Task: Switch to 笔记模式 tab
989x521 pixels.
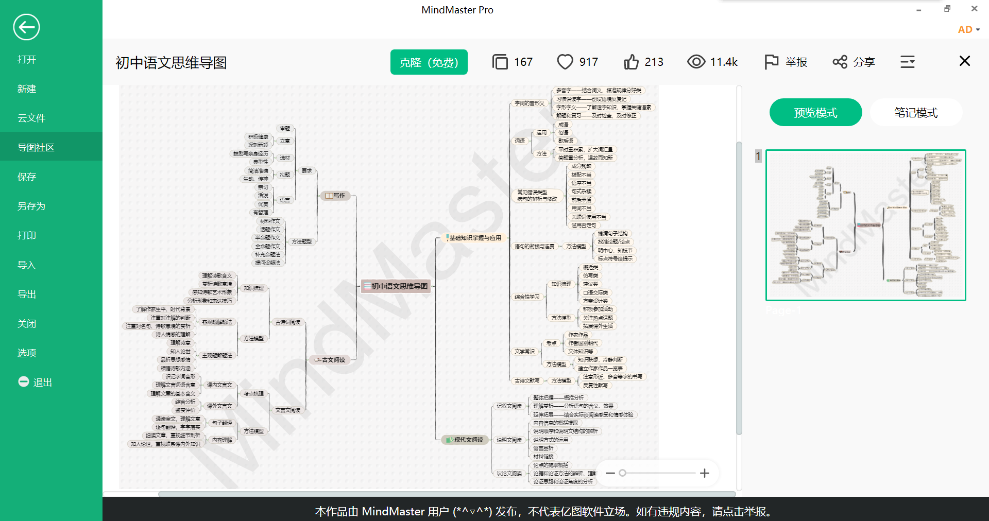Action: tap(916, 113)
